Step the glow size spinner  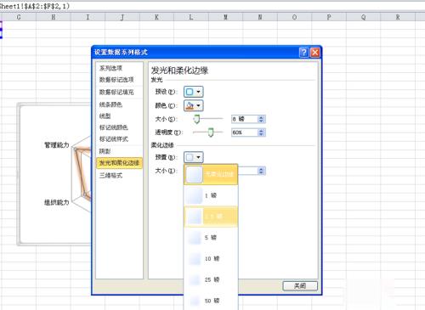click(x=261, y=119)
